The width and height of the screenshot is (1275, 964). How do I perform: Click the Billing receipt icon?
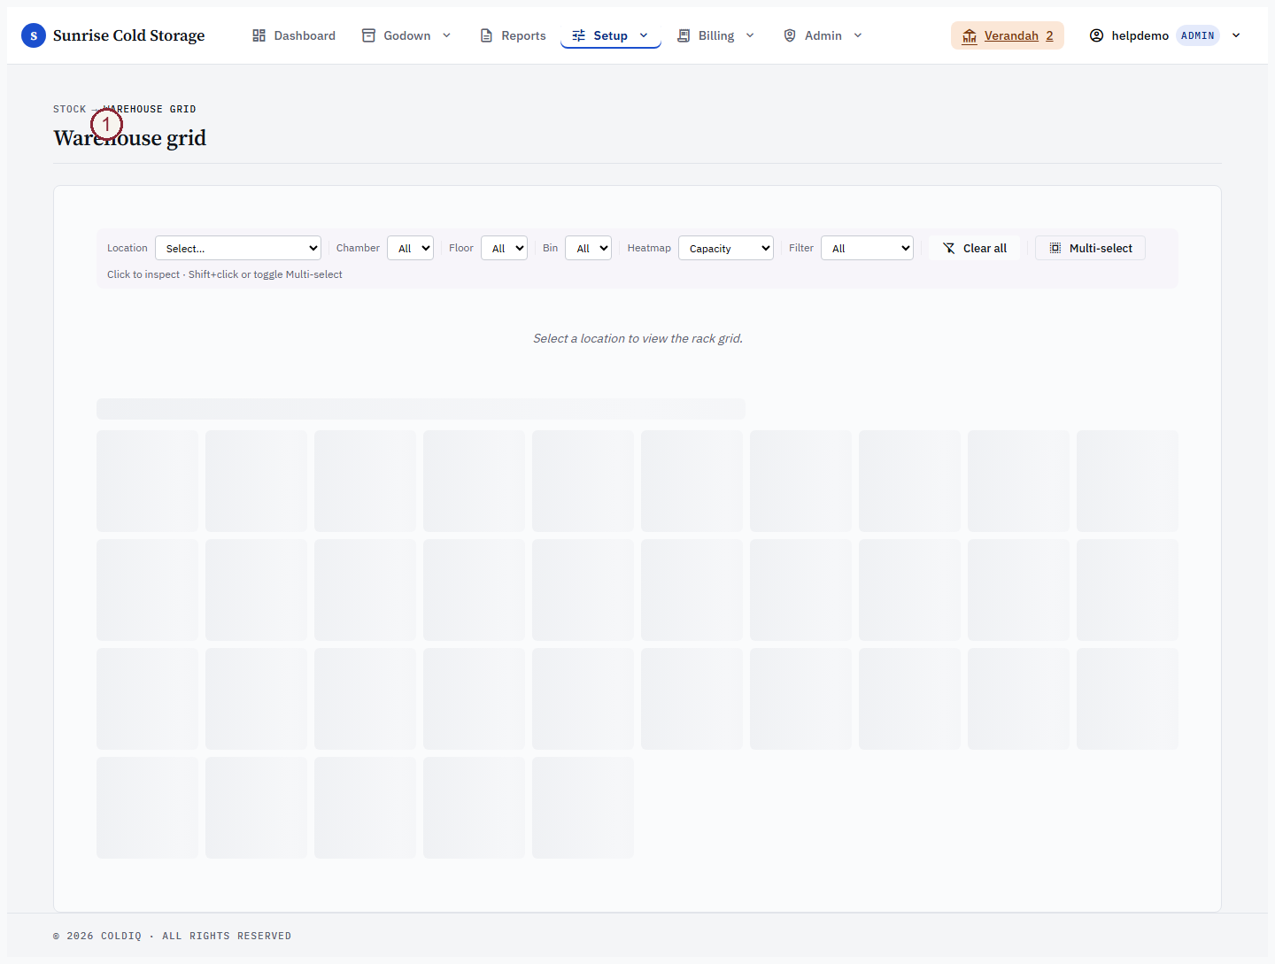click(684, 35)
